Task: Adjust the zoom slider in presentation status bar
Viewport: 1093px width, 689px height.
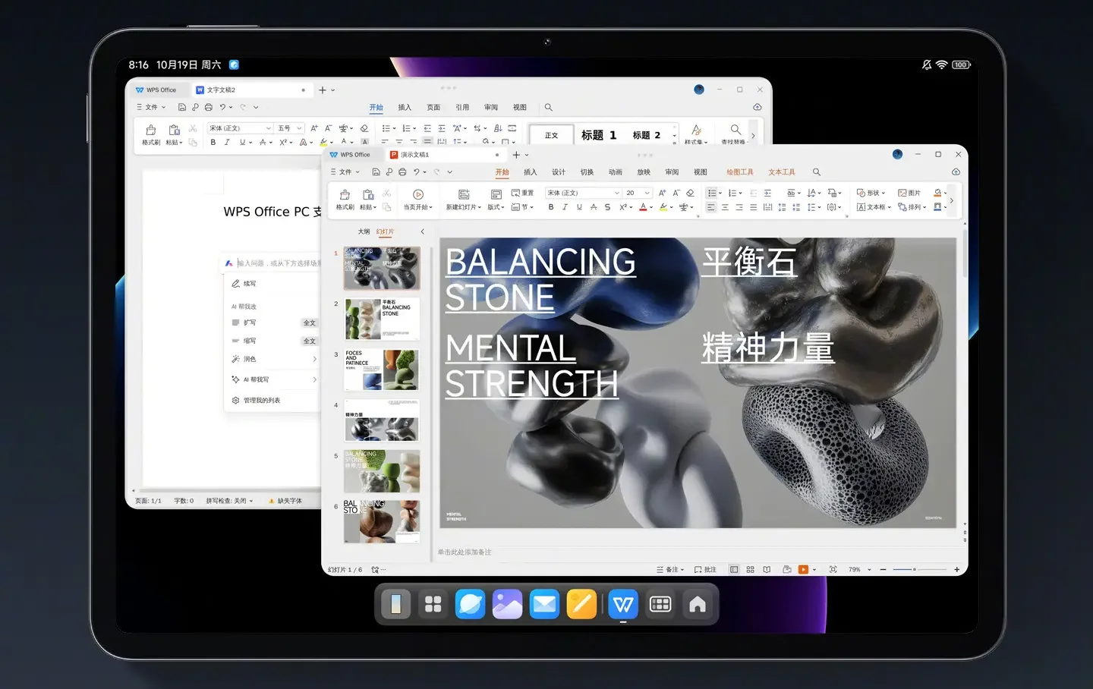Action: point(920,569)
